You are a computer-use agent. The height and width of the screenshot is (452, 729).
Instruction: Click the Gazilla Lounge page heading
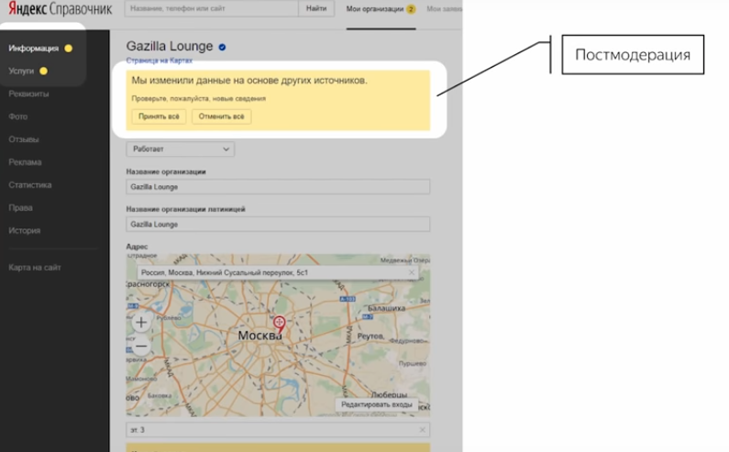(x=170, y=47)
